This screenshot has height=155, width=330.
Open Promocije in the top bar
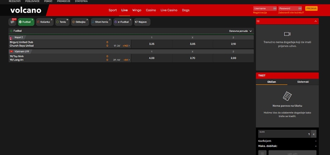click(x=64, y=1)
